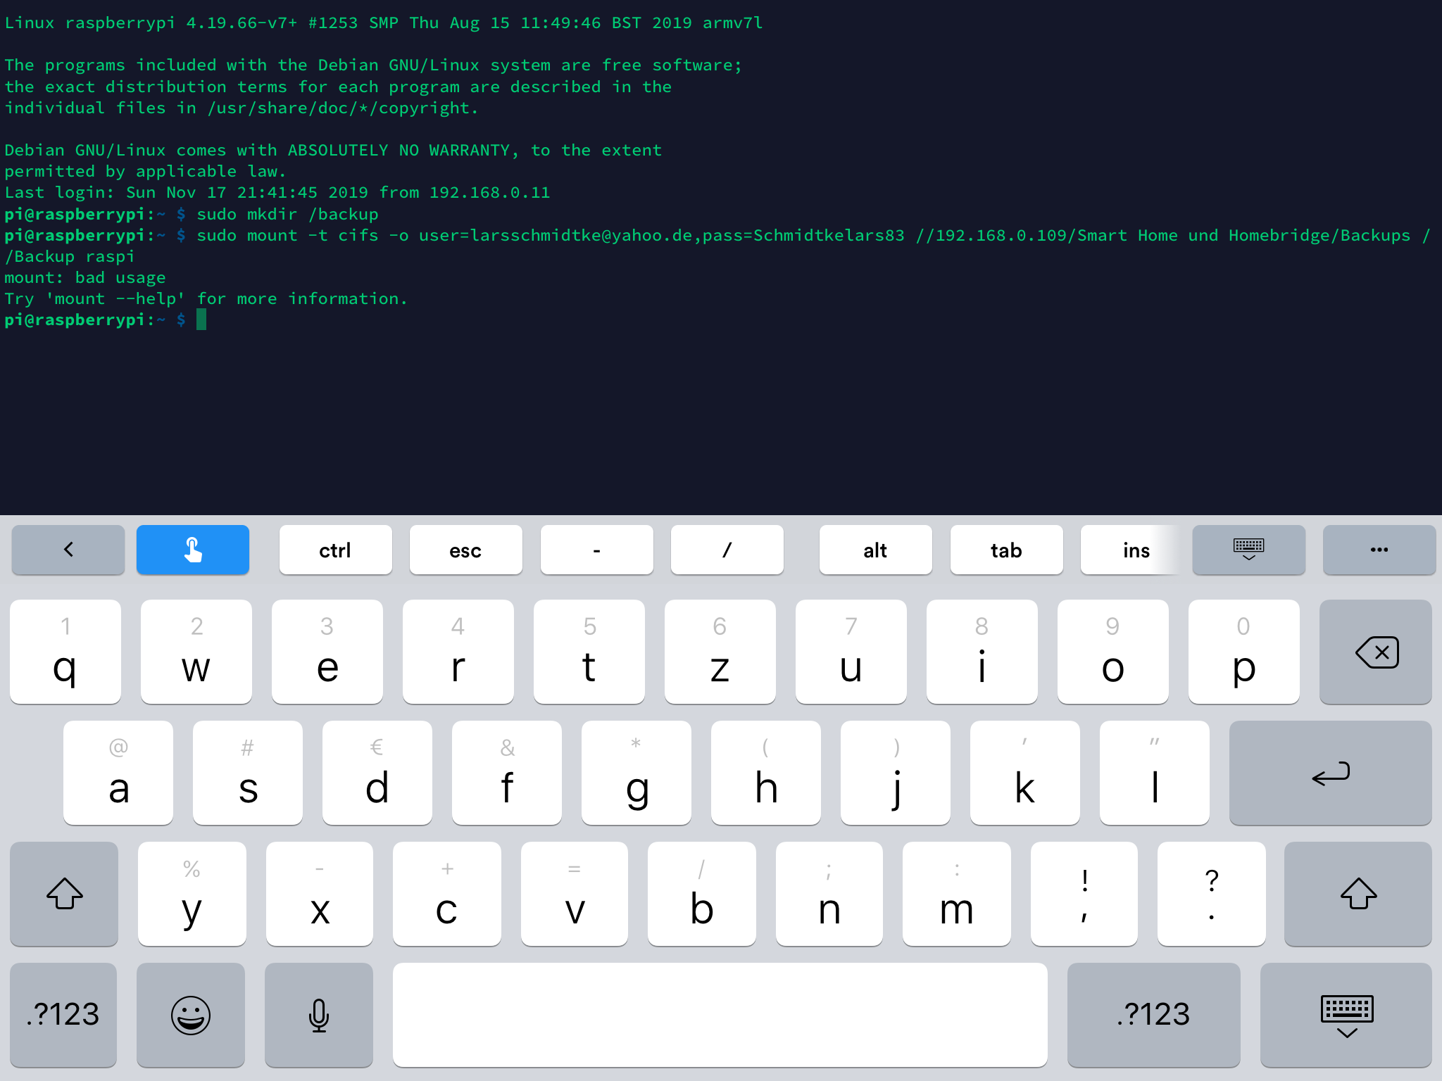1442x1081 pixels.
Task: Toggle the right shift key
Action: (1358, 894)
